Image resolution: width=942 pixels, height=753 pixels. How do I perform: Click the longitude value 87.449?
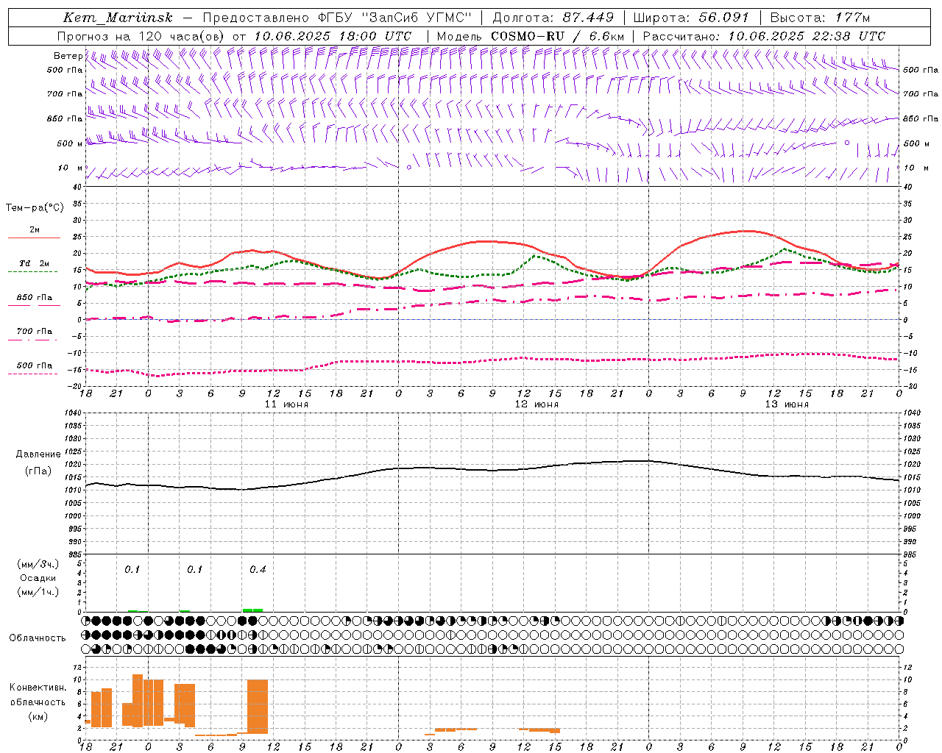point(589,18)
